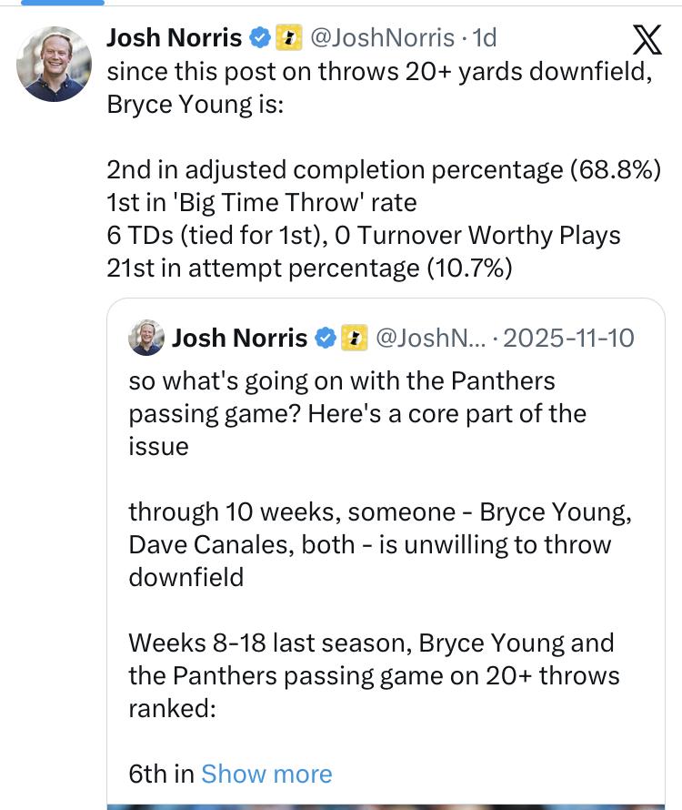Click the line "since this post on throws"
The height and width of the screenshot is (810, 682).
coord(379,71)
